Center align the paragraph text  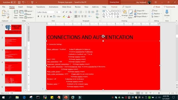[79, 16]
